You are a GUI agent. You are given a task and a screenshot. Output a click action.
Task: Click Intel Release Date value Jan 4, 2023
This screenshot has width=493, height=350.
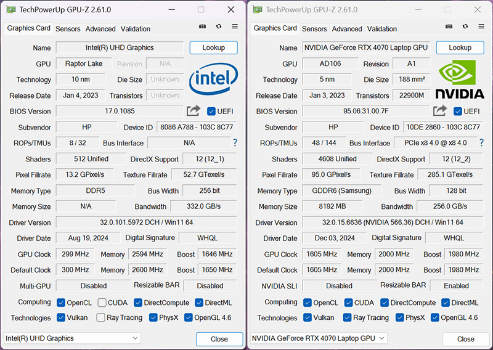coord(81,96)
